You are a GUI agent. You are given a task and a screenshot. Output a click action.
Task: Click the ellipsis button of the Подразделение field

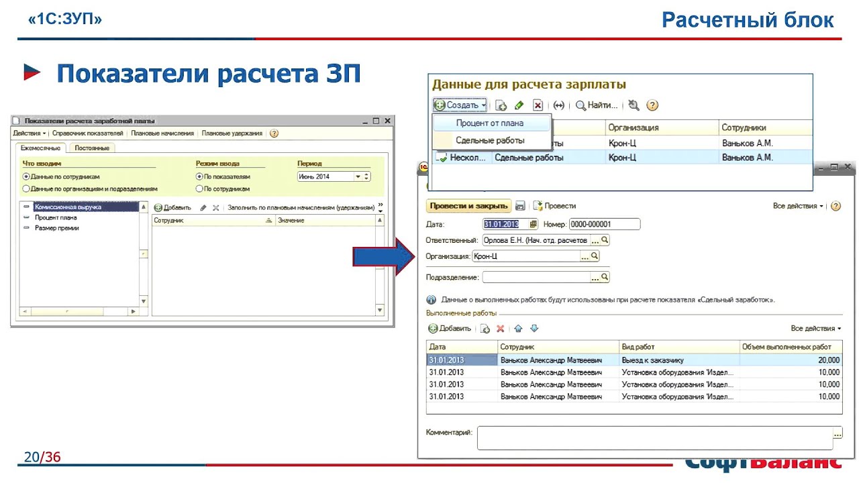coord(595,277)
